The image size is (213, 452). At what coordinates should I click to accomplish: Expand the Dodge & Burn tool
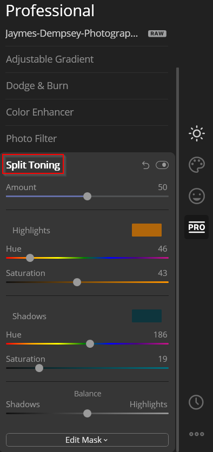tap(87, 86)
